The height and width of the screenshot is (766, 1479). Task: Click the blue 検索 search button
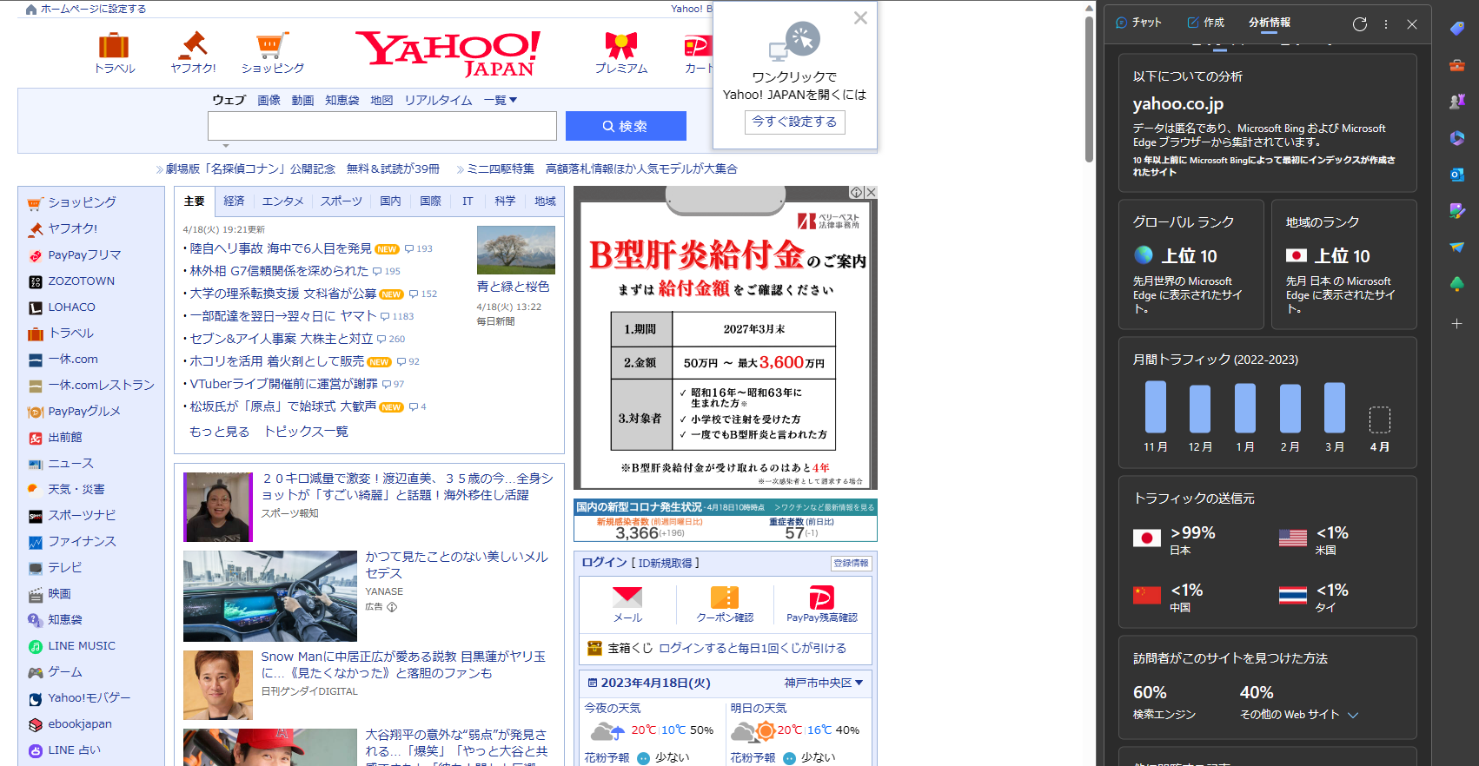(626, 126)
